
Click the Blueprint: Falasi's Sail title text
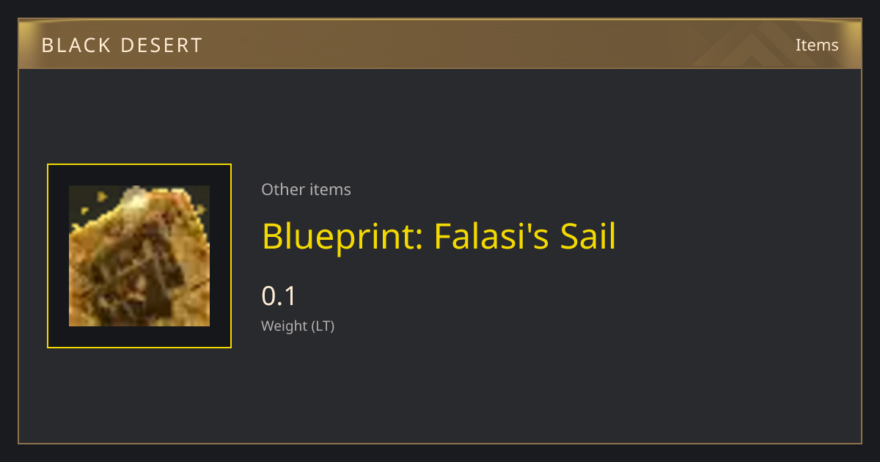439,236
